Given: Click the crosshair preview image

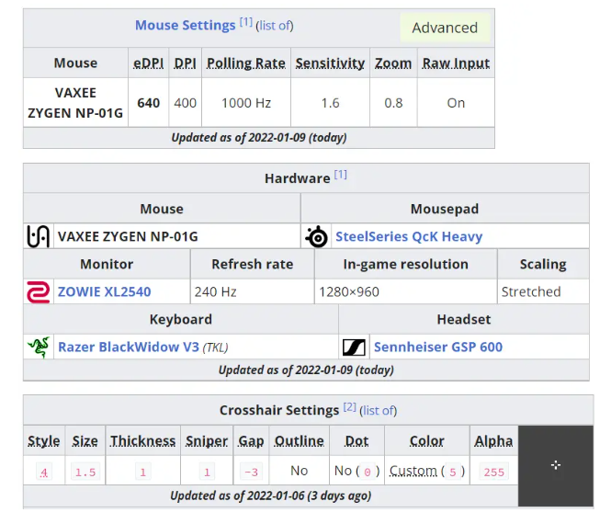Looking at the screenshot, I should [555, 465].
